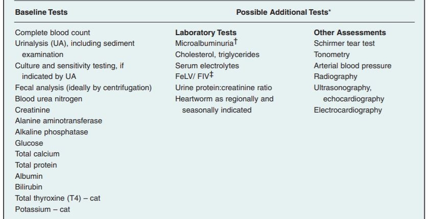This screenshot has height=219, width=428.
Task: Select the Cholesterol, triglycerides line
Action: click(x=217, y=54)
